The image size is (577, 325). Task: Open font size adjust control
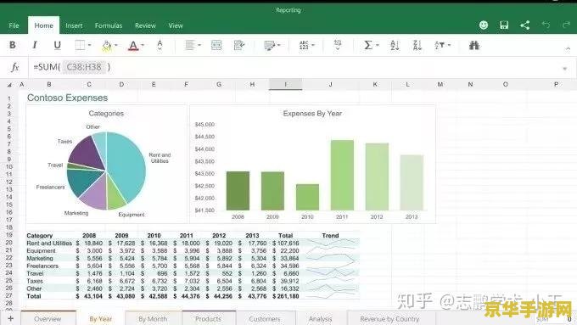tap(160, 45)
